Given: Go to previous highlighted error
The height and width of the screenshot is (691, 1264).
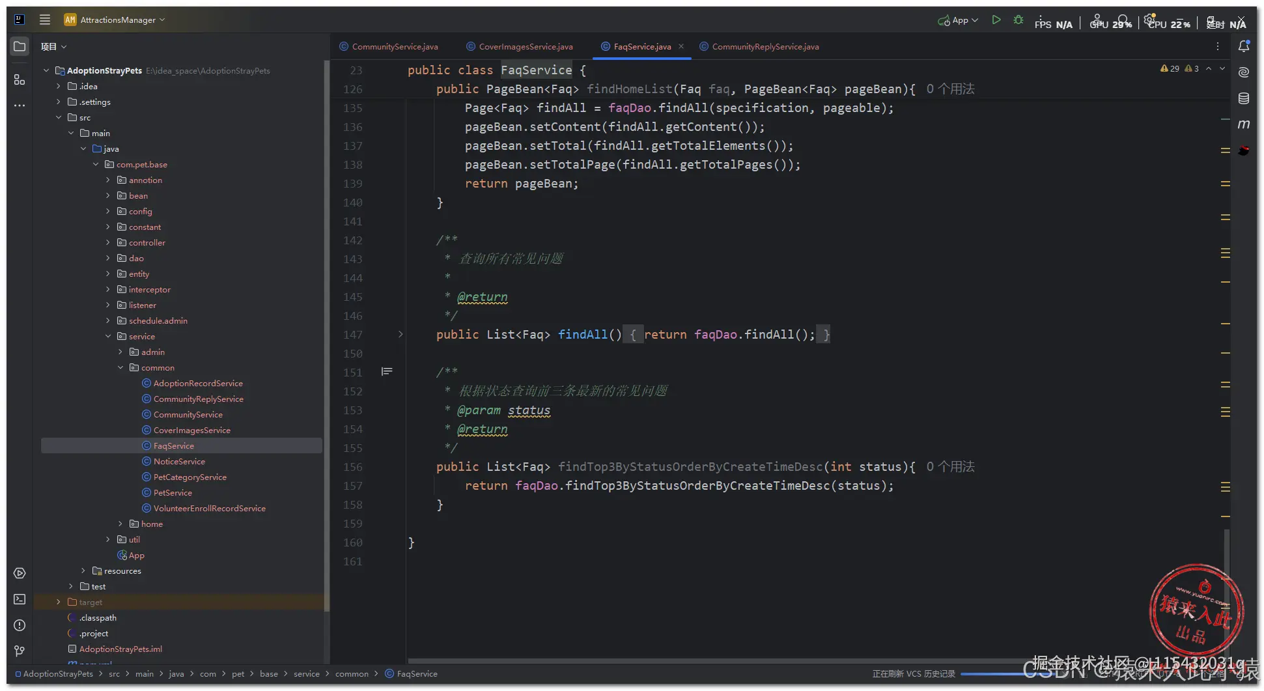Looking at the screenshot, I should (x=1209, y=68).
